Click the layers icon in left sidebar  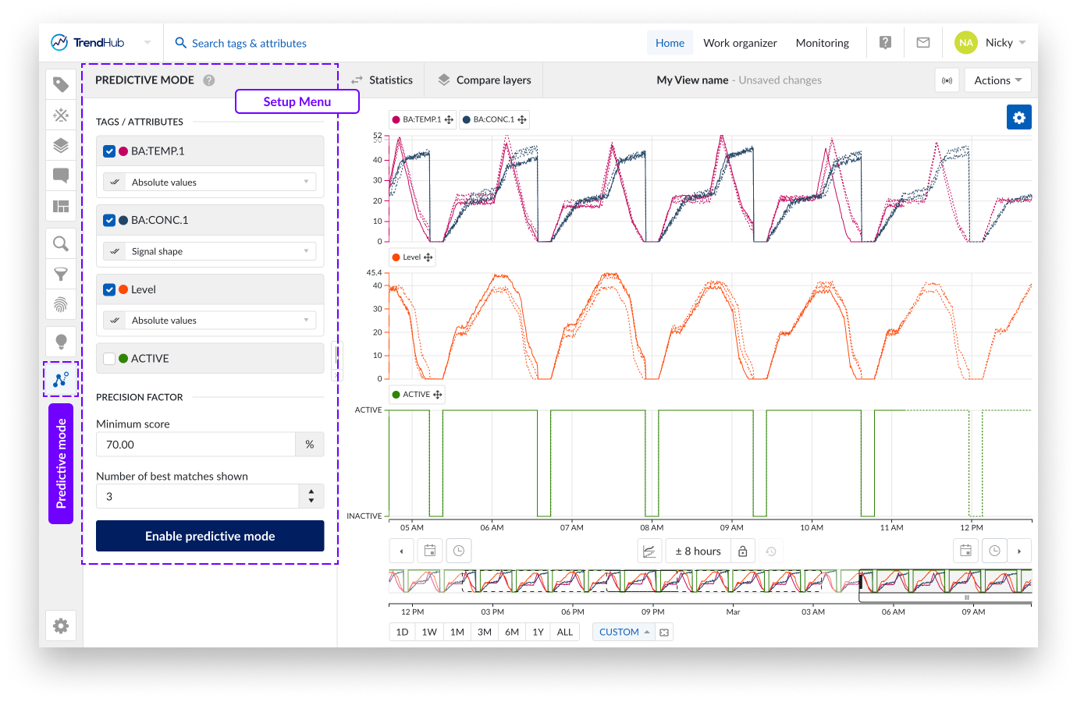[x=61, y=146]
